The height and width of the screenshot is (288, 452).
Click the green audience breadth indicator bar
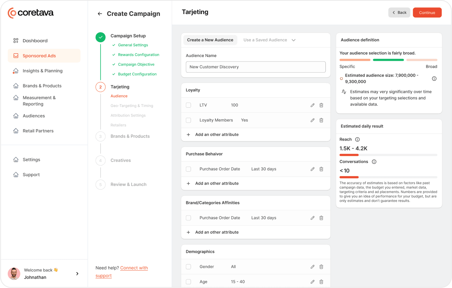tap(388, 60)
